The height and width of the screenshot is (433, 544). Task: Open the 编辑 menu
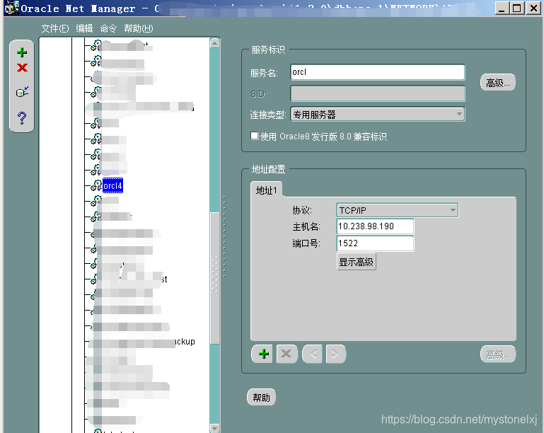click(x=84, y=28)
